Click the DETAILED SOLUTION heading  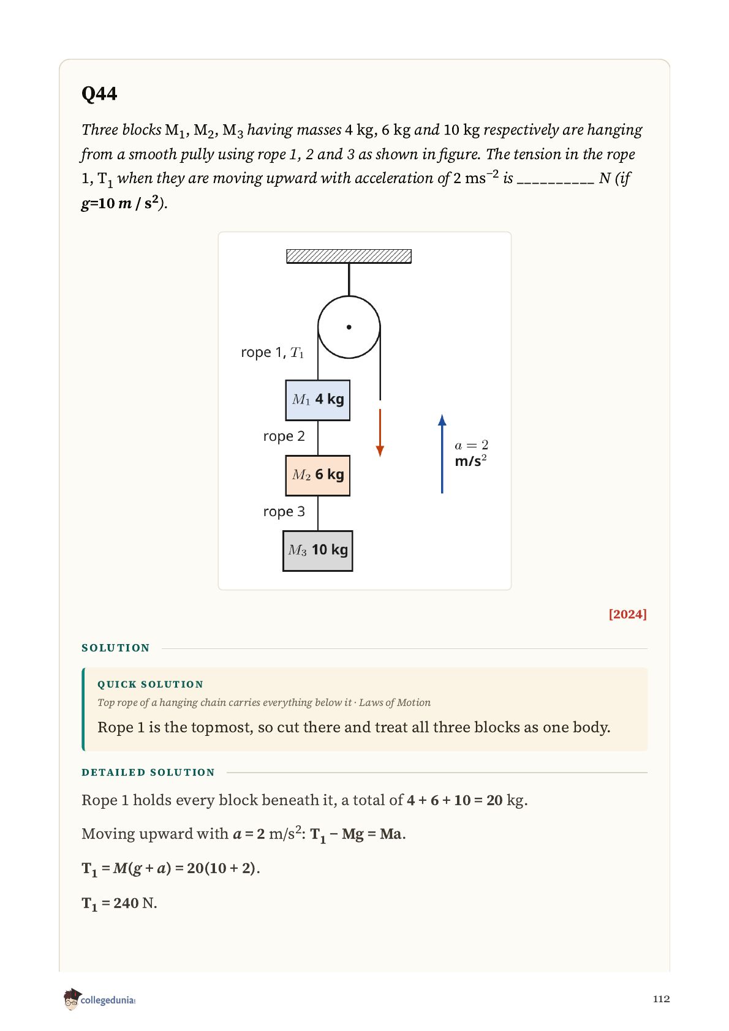point(148,772)
